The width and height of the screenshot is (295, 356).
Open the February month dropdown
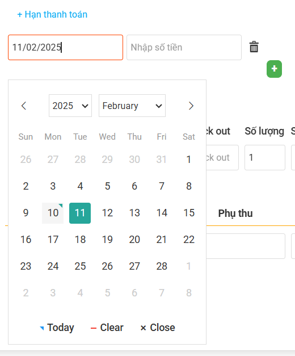pyautogui.click(x=132, y=106)
